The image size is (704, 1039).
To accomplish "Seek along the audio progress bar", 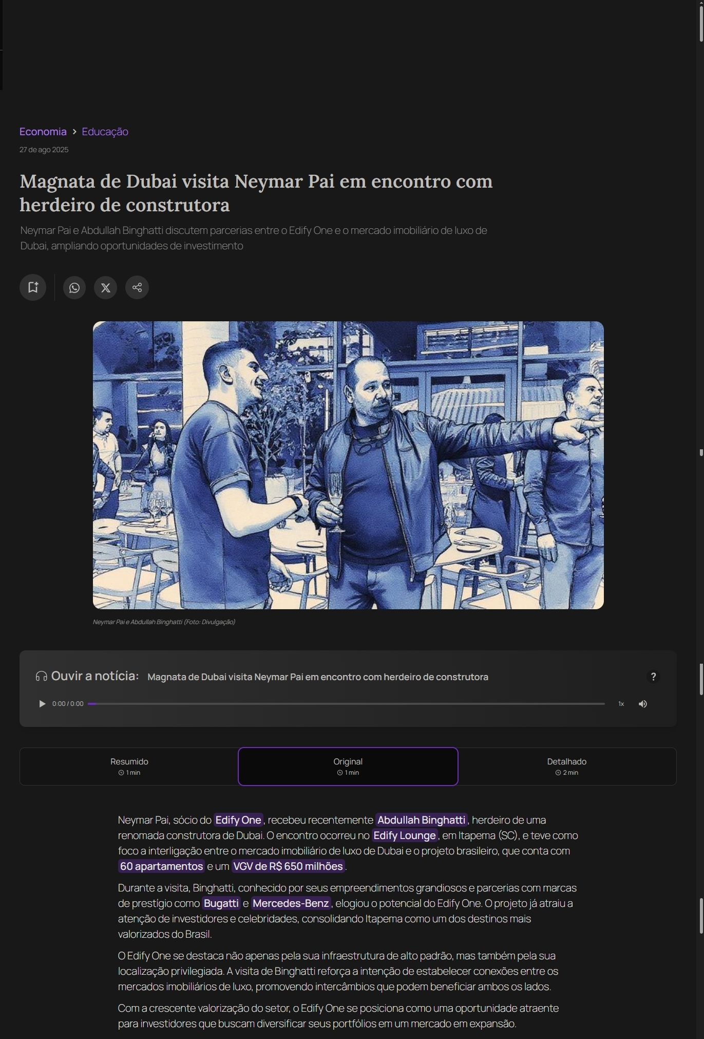I will point(346,704).
